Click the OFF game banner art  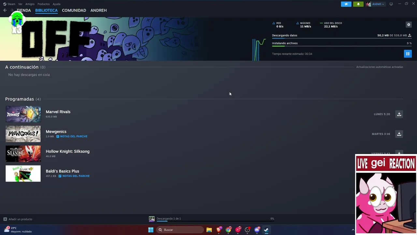(104, 39)
